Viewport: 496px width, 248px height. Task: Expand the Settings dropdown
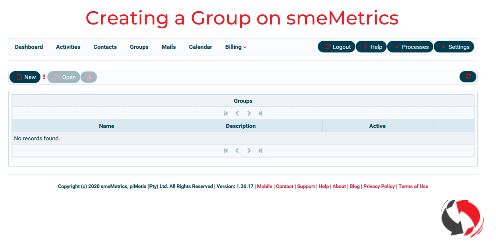pos(454,47)
